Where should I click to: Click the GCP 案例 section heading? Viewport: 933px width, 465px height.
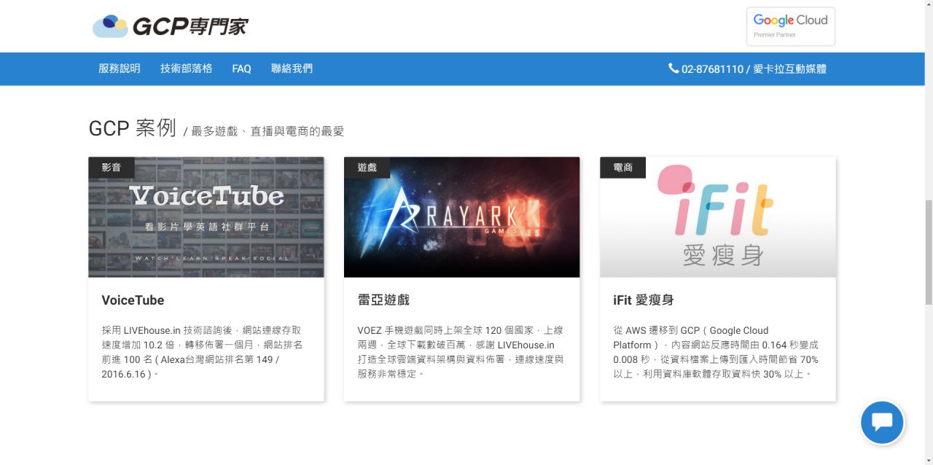(132, 128)
